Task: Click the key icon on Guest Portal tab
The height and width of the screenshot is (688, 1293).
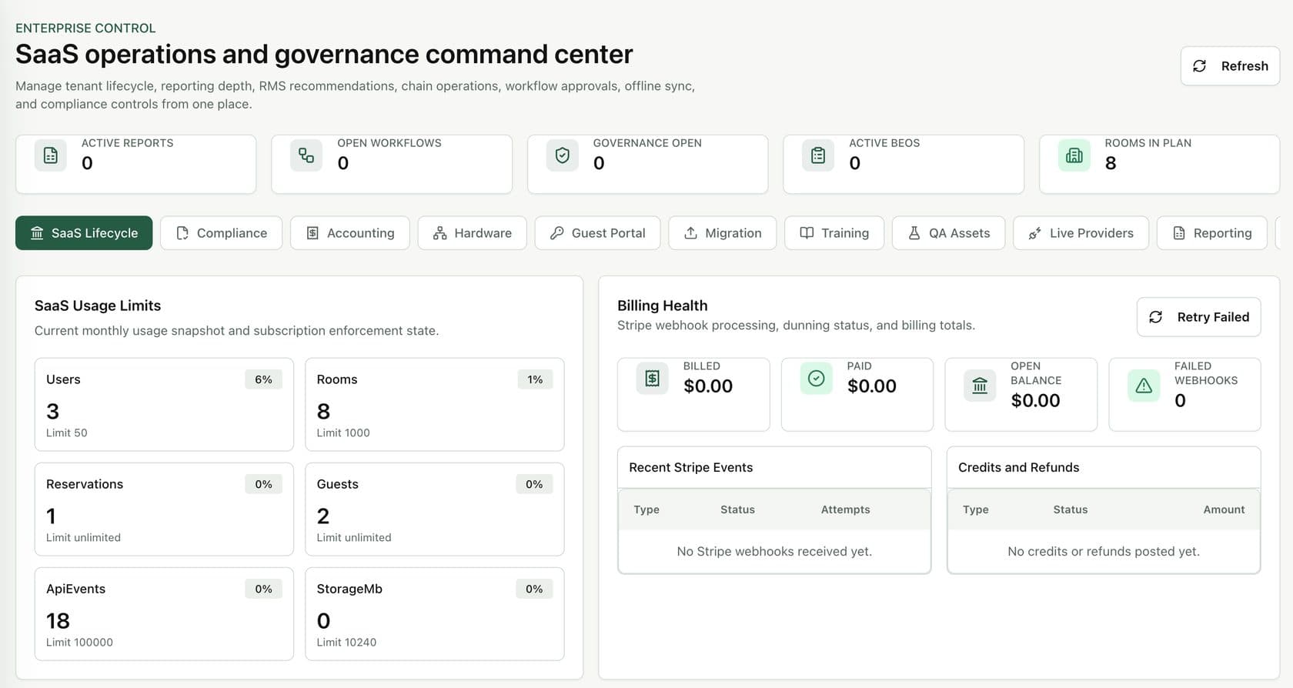Action: pos(557,233)
